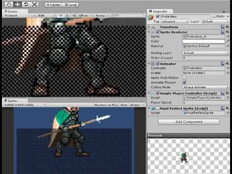Collapse the Simple Player Controller script
The image size is (232, 174).
pyautogui.click(x=149, y=93)
